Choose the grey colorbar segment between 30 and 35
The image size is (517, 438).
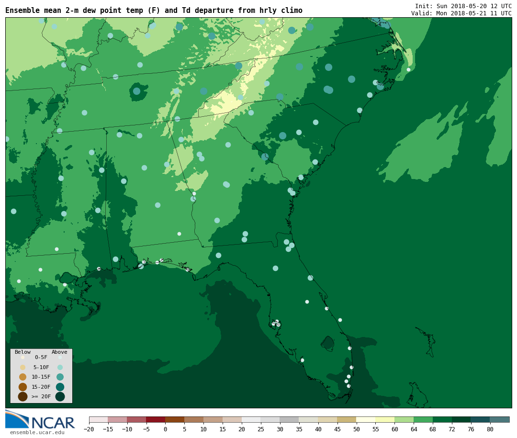tap(290, 419)
